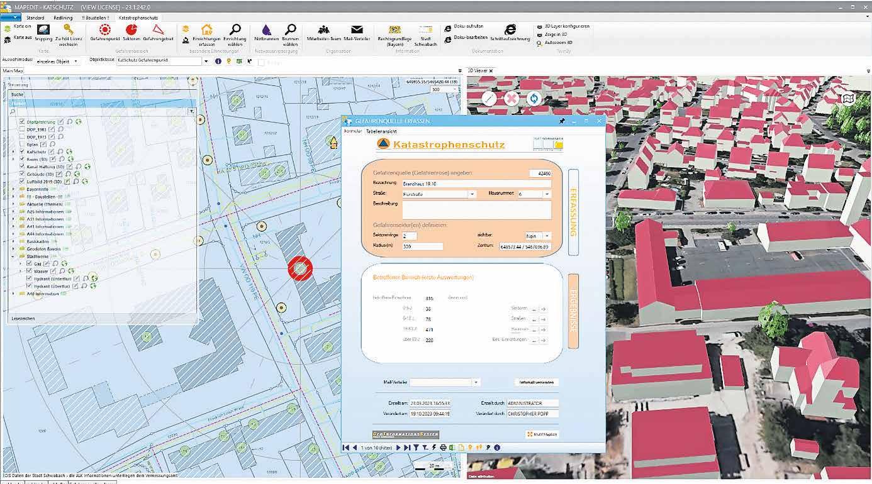
Task: Click the Notbrunnen water drop icon
Action: point(267,30)
